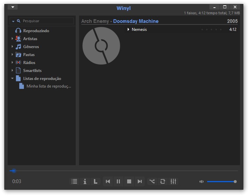Click the volume slider

pos(221,181)
